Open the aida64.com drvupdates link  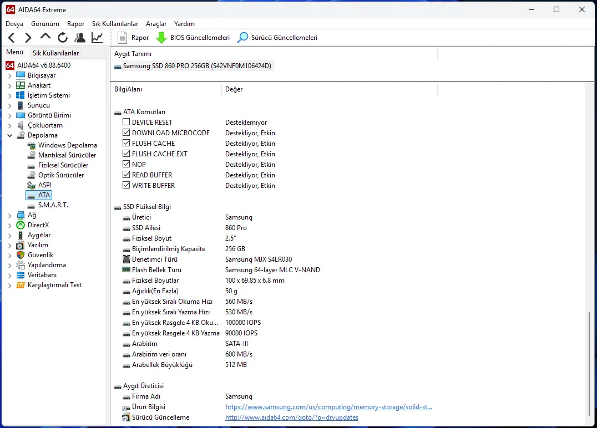click(x=292, y=417)
